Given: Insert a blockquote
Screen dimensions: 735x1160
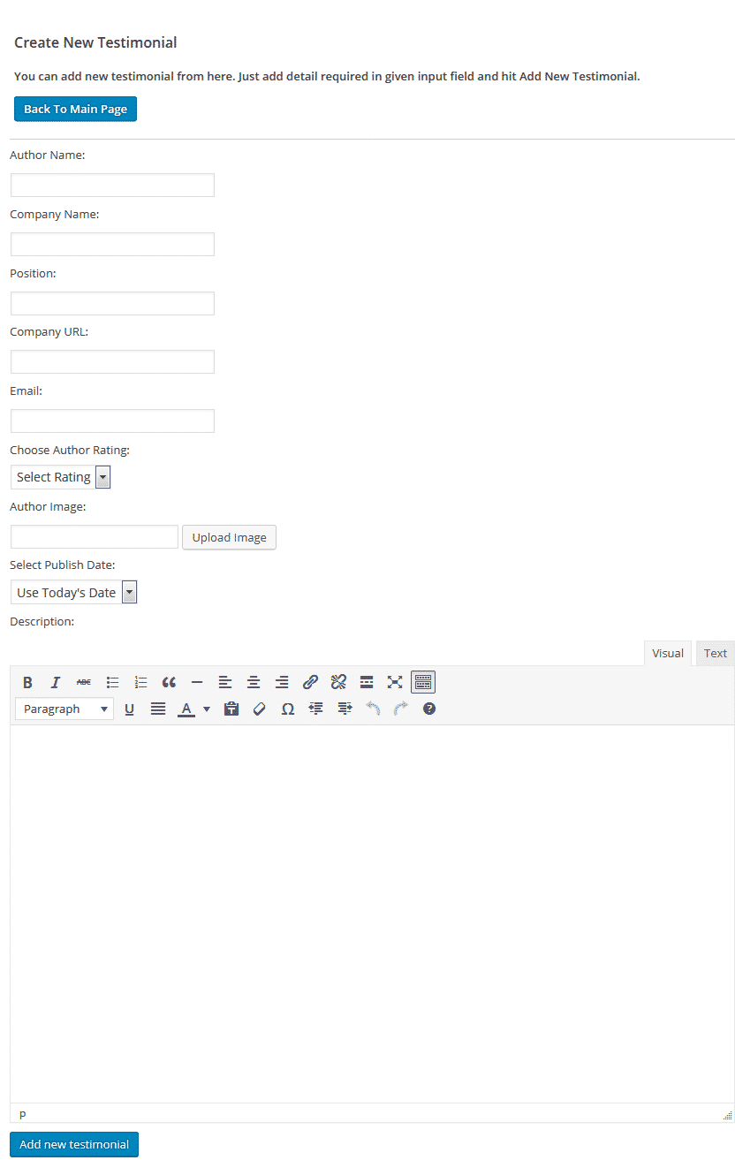Looking at the screenshot, I should tap(169, 682).
